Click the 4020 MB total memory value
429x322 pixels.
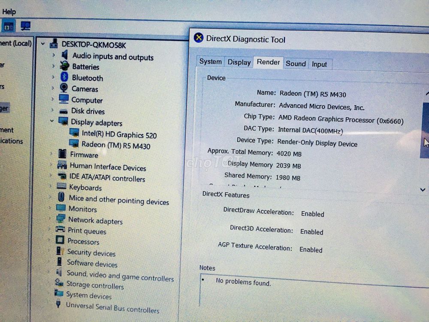[x=289, y=154]
